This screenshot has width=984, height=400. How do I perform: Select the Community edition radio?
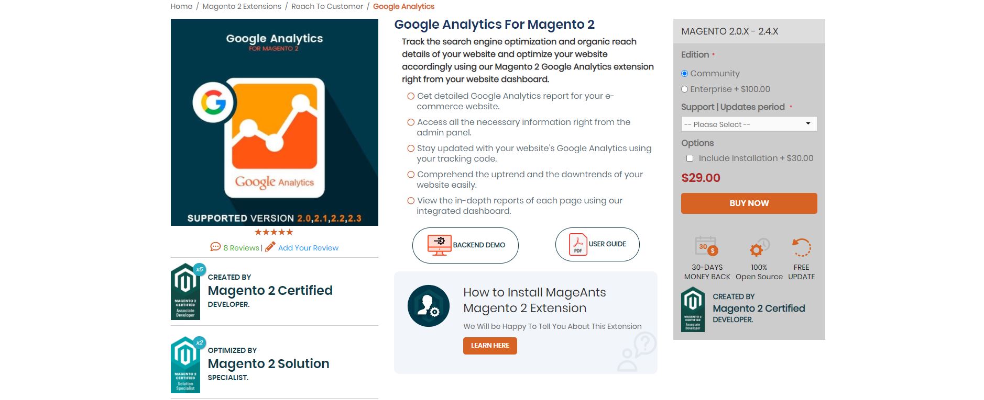(x=684, y=74)
